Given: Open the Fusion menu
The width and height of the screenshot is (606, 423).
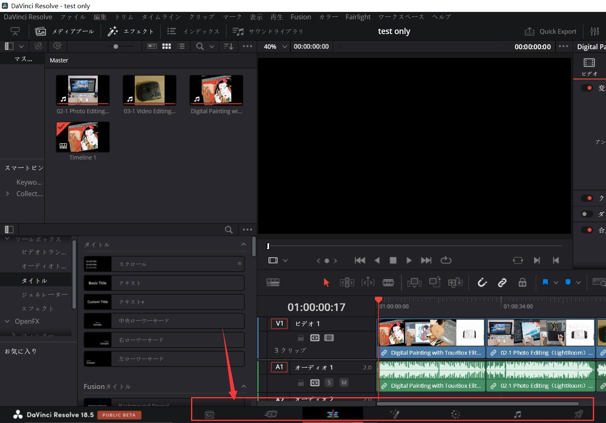Looking at the screenshot, I should tap(301, 17).
